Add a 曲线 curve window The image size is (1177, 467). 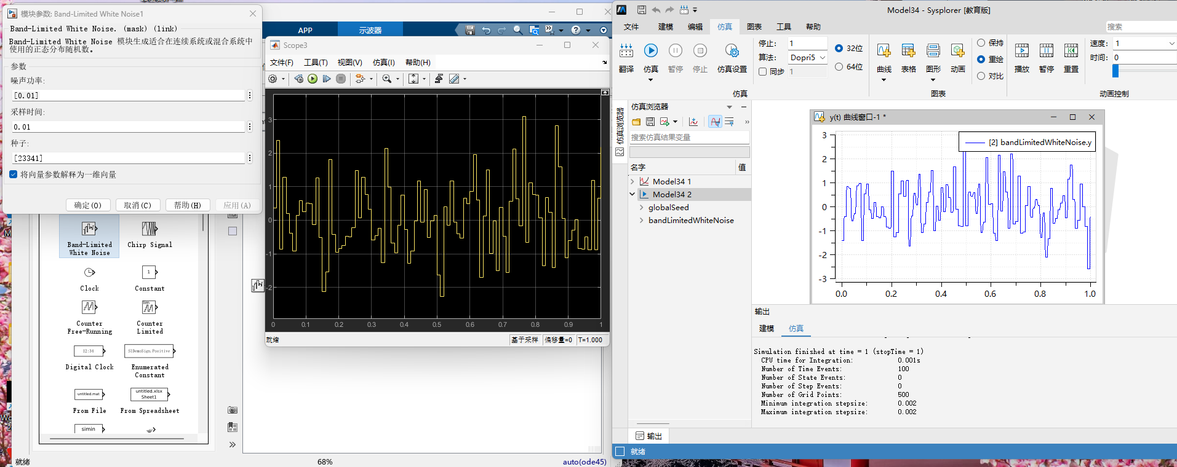tap(884, 50)
